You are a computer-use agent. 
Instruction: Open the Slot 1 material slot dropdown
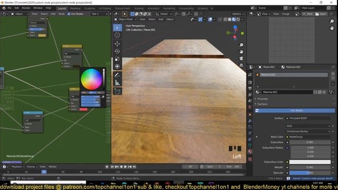point(99,14)
